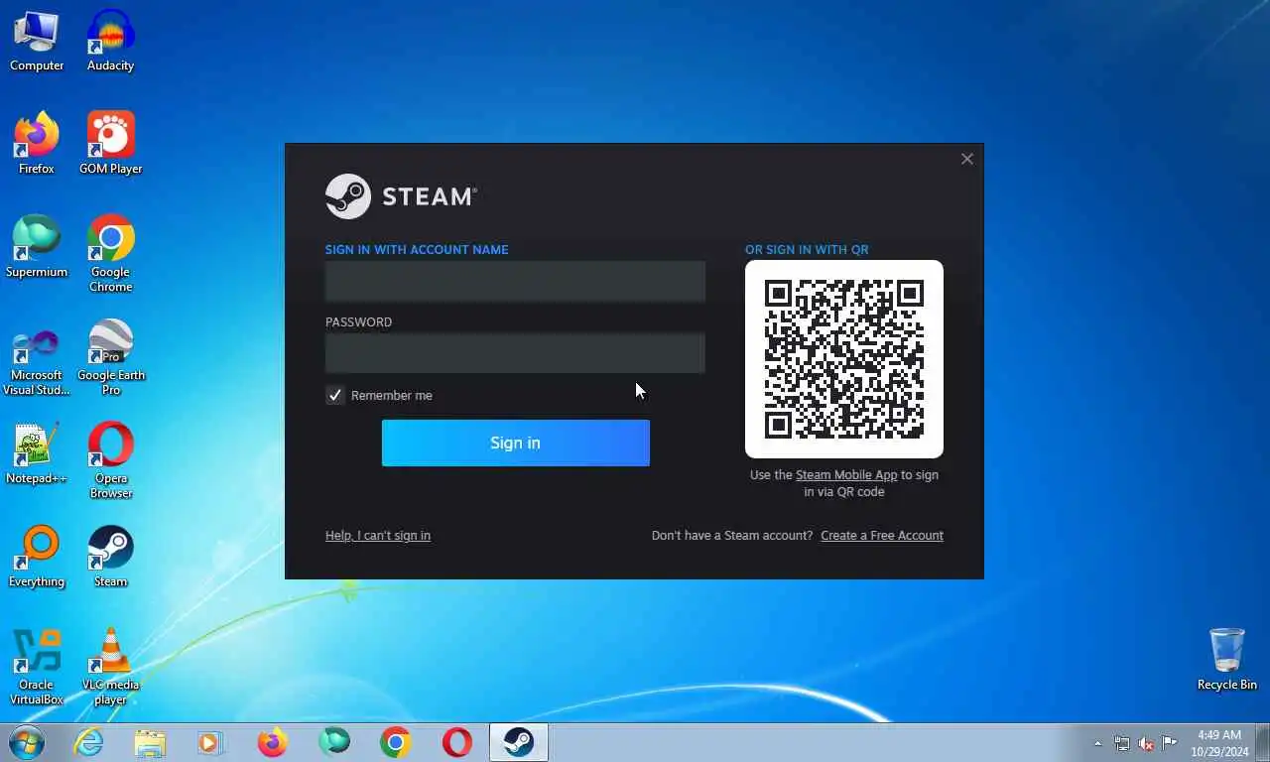Close the Steam sign-in window
Viewport: 1270px width, 762px height.
(967, 159)
